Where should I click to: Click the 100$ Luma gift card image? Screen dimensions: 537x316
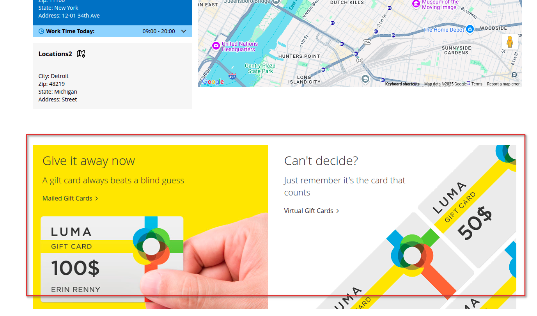tap(112, 259)
